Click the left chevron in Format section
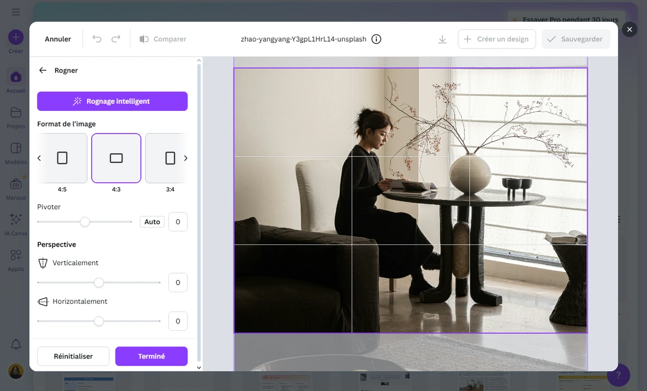647x391 pixels. pos(39,158)
